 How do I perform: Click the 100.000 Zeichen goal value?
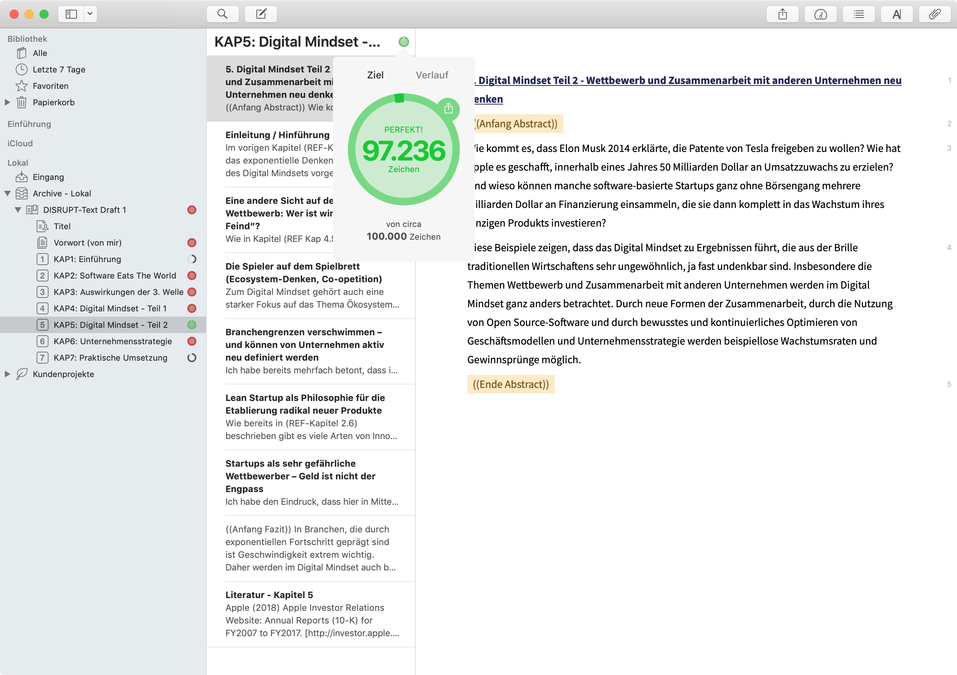tap(403, 236)
